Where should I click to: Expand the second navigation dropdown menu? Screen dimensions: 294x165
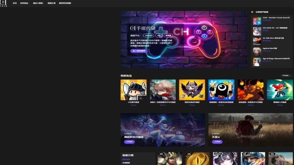[x=25, y=3]
